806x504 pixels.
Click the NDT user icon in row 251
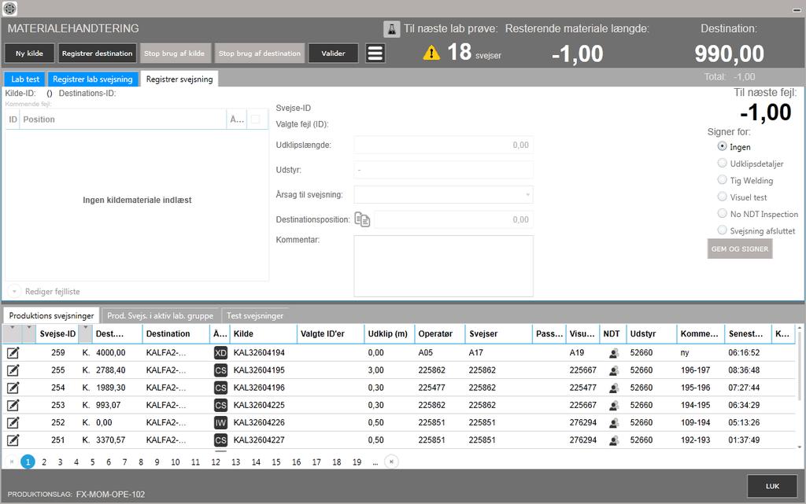tap(613, 440)
